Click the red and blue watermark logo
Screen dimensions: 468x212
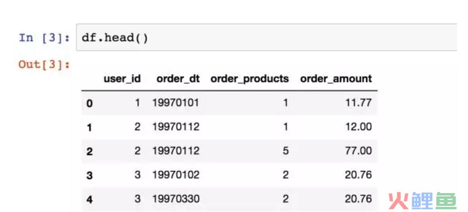[422, 200]
